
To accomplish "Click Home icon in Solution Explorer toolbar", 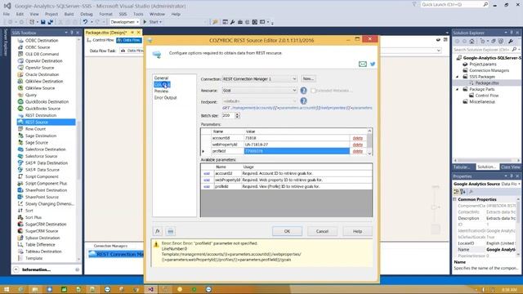I will click(x=472, y=42).
